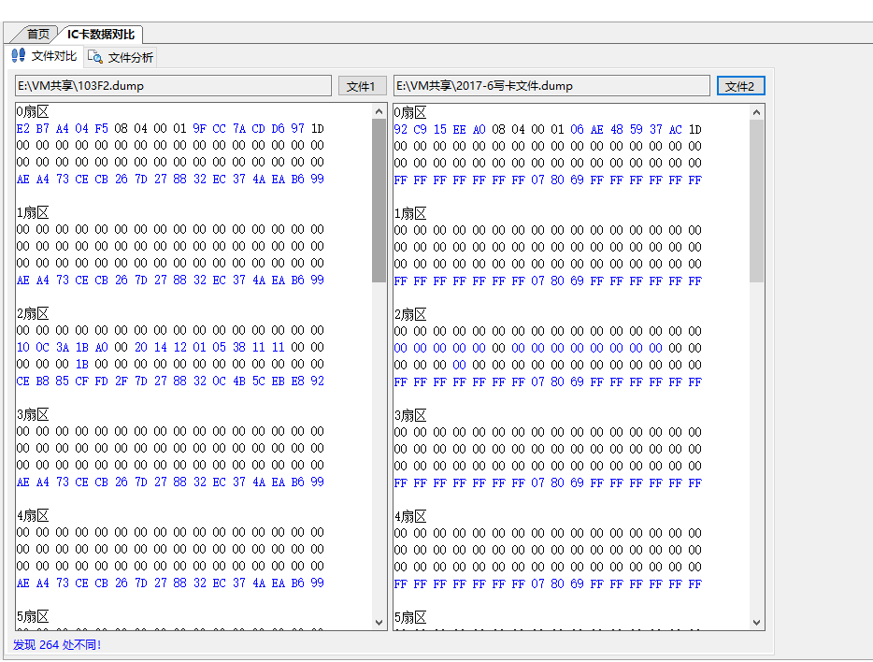Viewport: 873px width, 662px height.
Task: Click the FF FF row under right 0扇区
Action: click(x=548, y=180)
